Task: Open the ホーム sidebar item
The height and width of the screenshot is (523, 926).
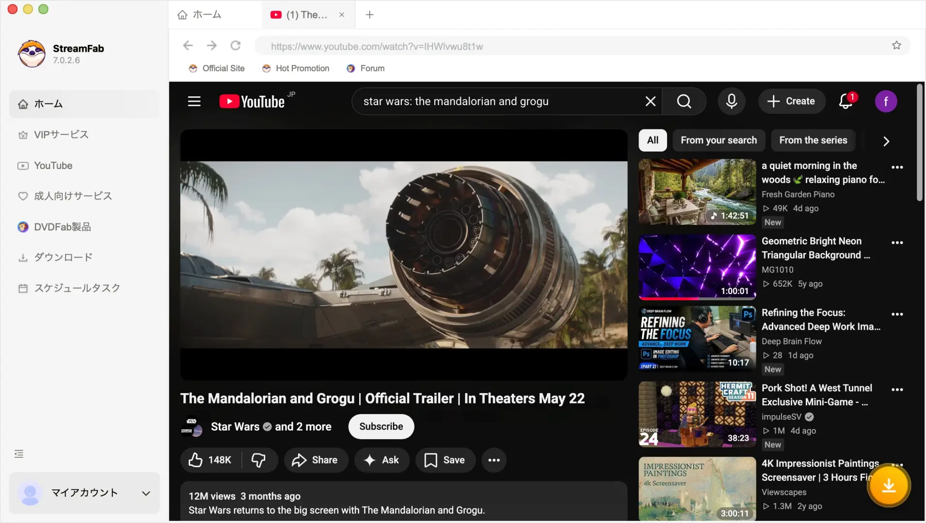Action: point(84,104)
